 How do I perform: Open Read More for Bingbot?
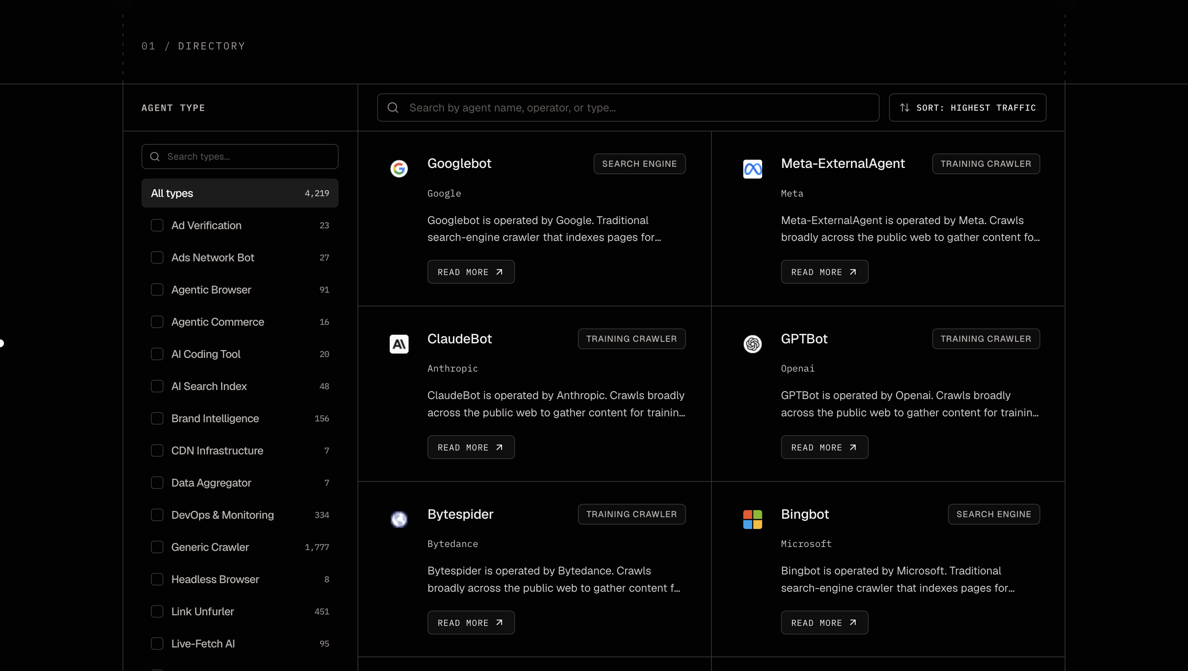(824, 622)
